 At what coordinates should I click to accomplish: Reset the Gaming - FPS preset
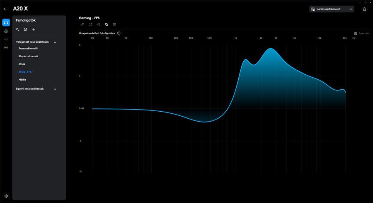(x=90, y=24)
